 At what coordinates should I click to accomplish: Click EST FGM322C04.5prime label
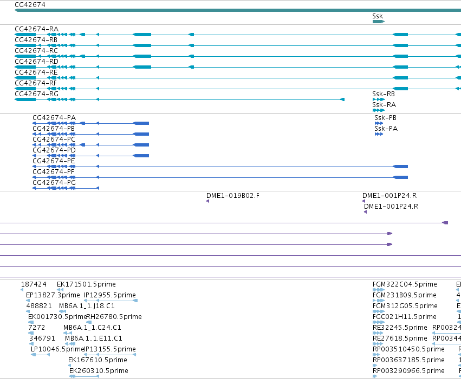(405, 284)
